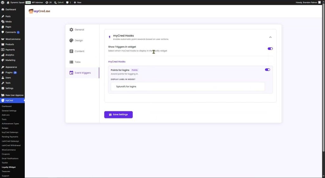Click the Dashboard gauge icon in sidebar
This screenshot has width=325, height=178.
pyautogui.click(x=3, y=9)
